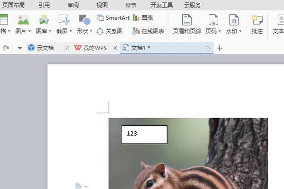Close the 云文档 tab

pos(67,48)
